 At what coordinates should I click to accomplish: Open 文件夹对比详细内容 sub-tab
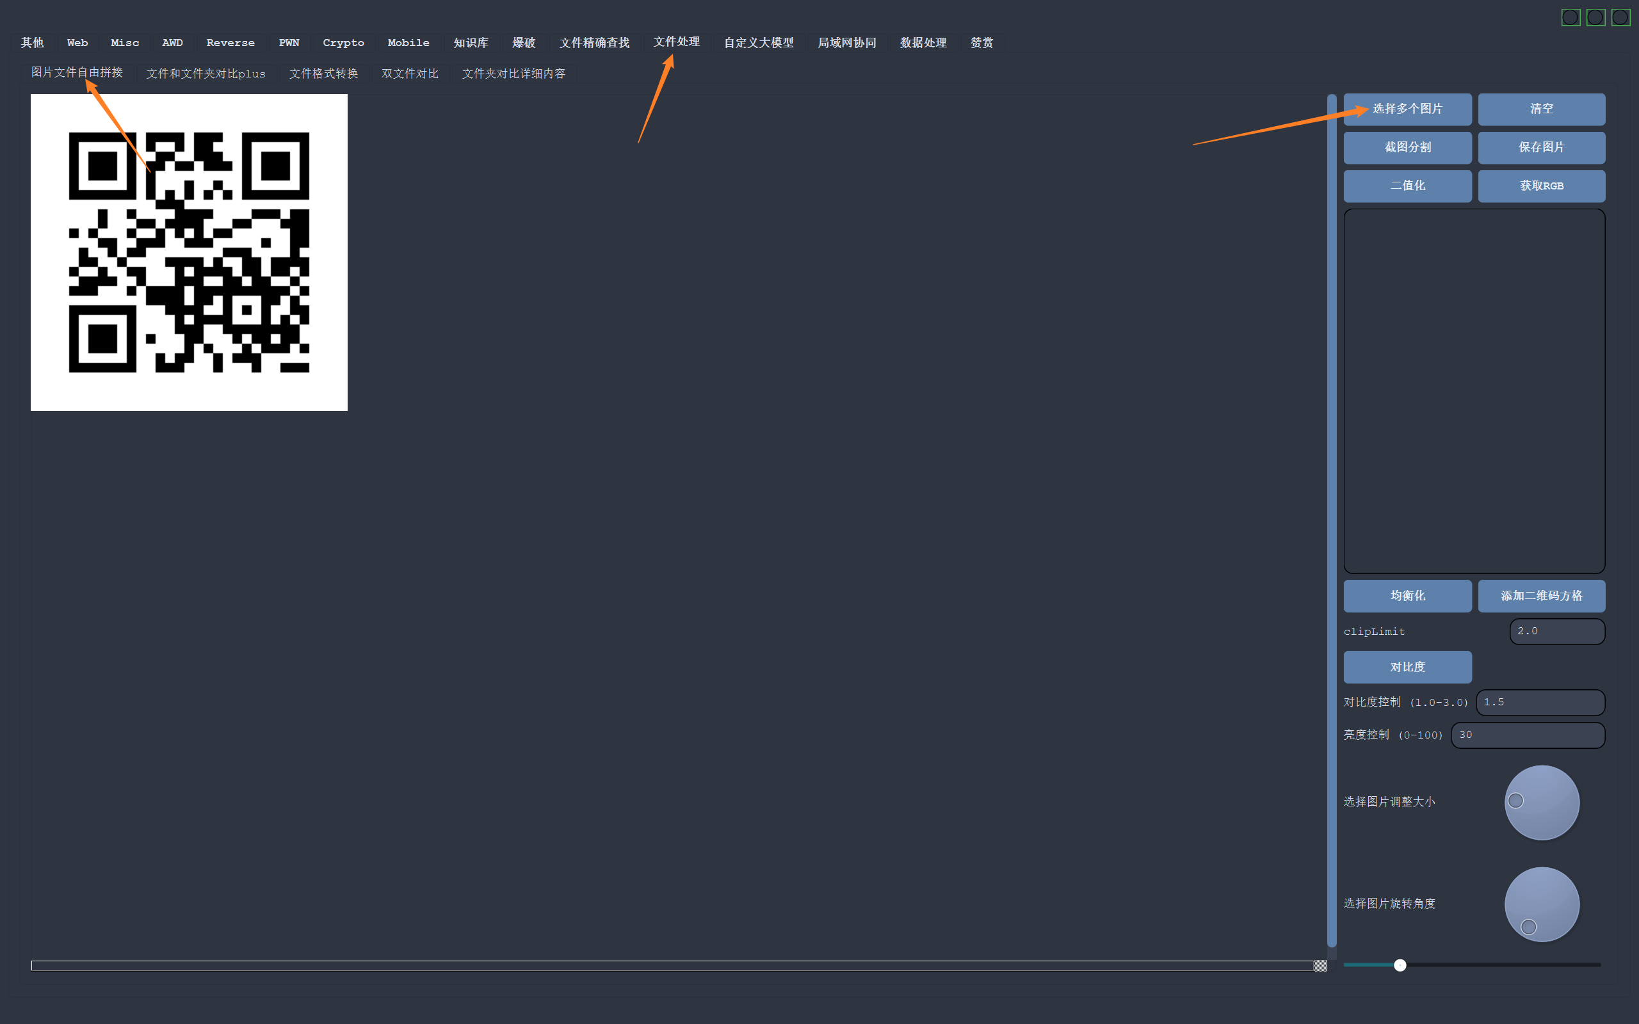513,73
